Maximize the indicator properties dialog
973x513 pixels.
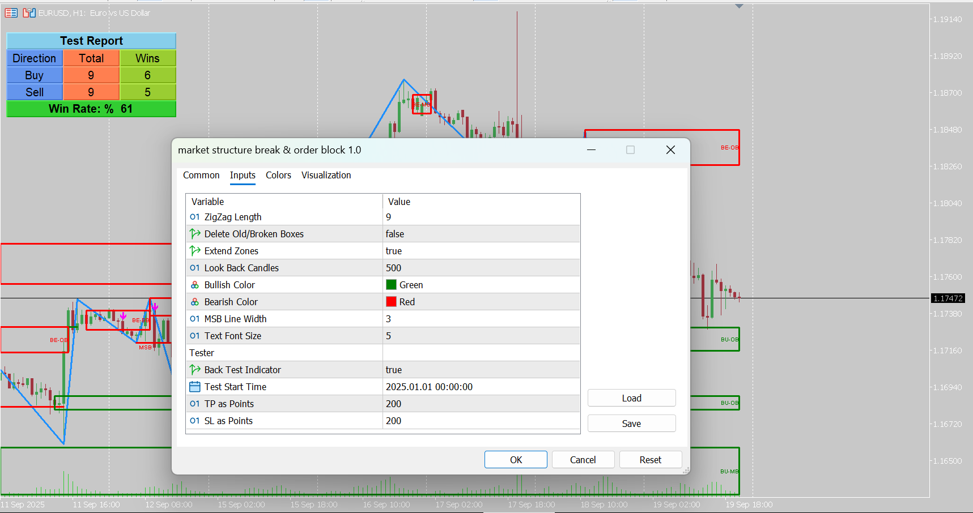(630, 150)
